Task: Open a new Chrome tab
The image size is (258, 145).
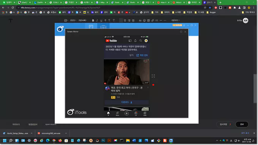Action: tap(220, 3)
